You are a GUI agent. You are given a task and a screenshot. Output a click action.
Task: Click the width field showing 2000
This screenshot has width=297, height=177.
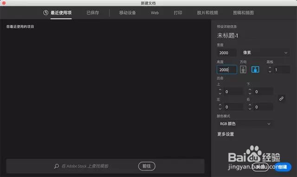(x=226, y=53)
